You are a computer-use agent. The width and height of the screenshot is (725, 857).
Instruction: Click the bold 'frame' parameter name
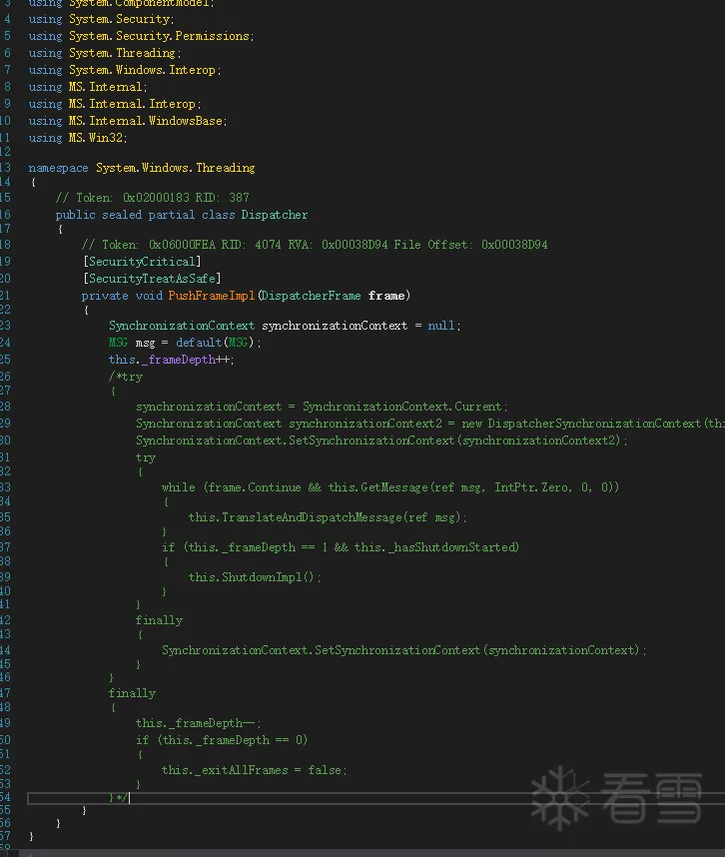pyautogui.click(x=386, y=296)
